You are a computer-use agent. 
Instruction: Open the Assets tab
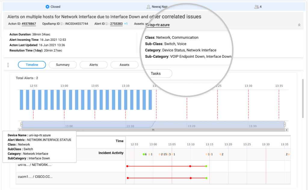124,65
